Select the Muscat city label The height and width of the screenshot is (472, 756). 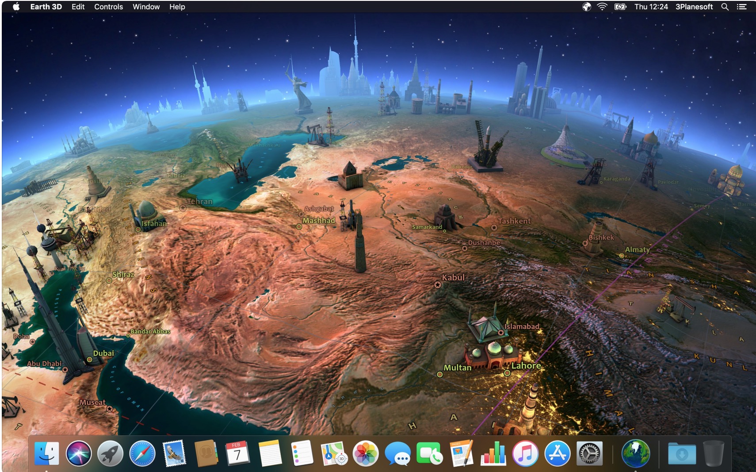coord(92,402)
